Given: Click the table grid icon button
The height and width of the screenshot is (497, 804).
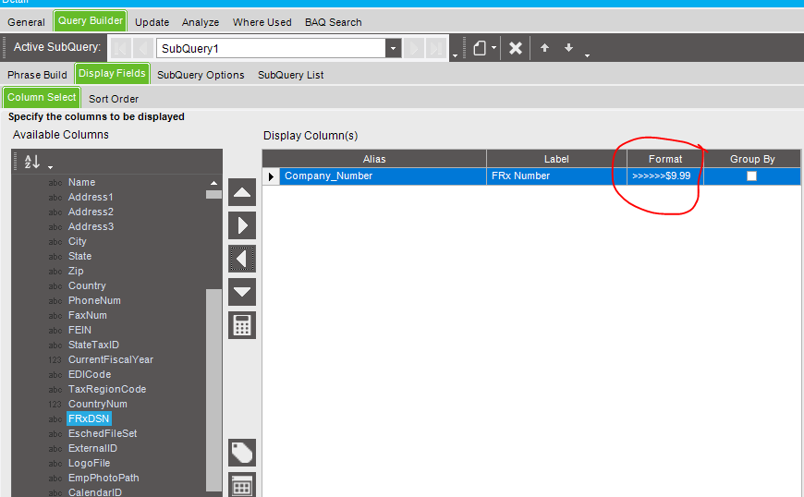Looking at the screenshot, I should [242, 485].
